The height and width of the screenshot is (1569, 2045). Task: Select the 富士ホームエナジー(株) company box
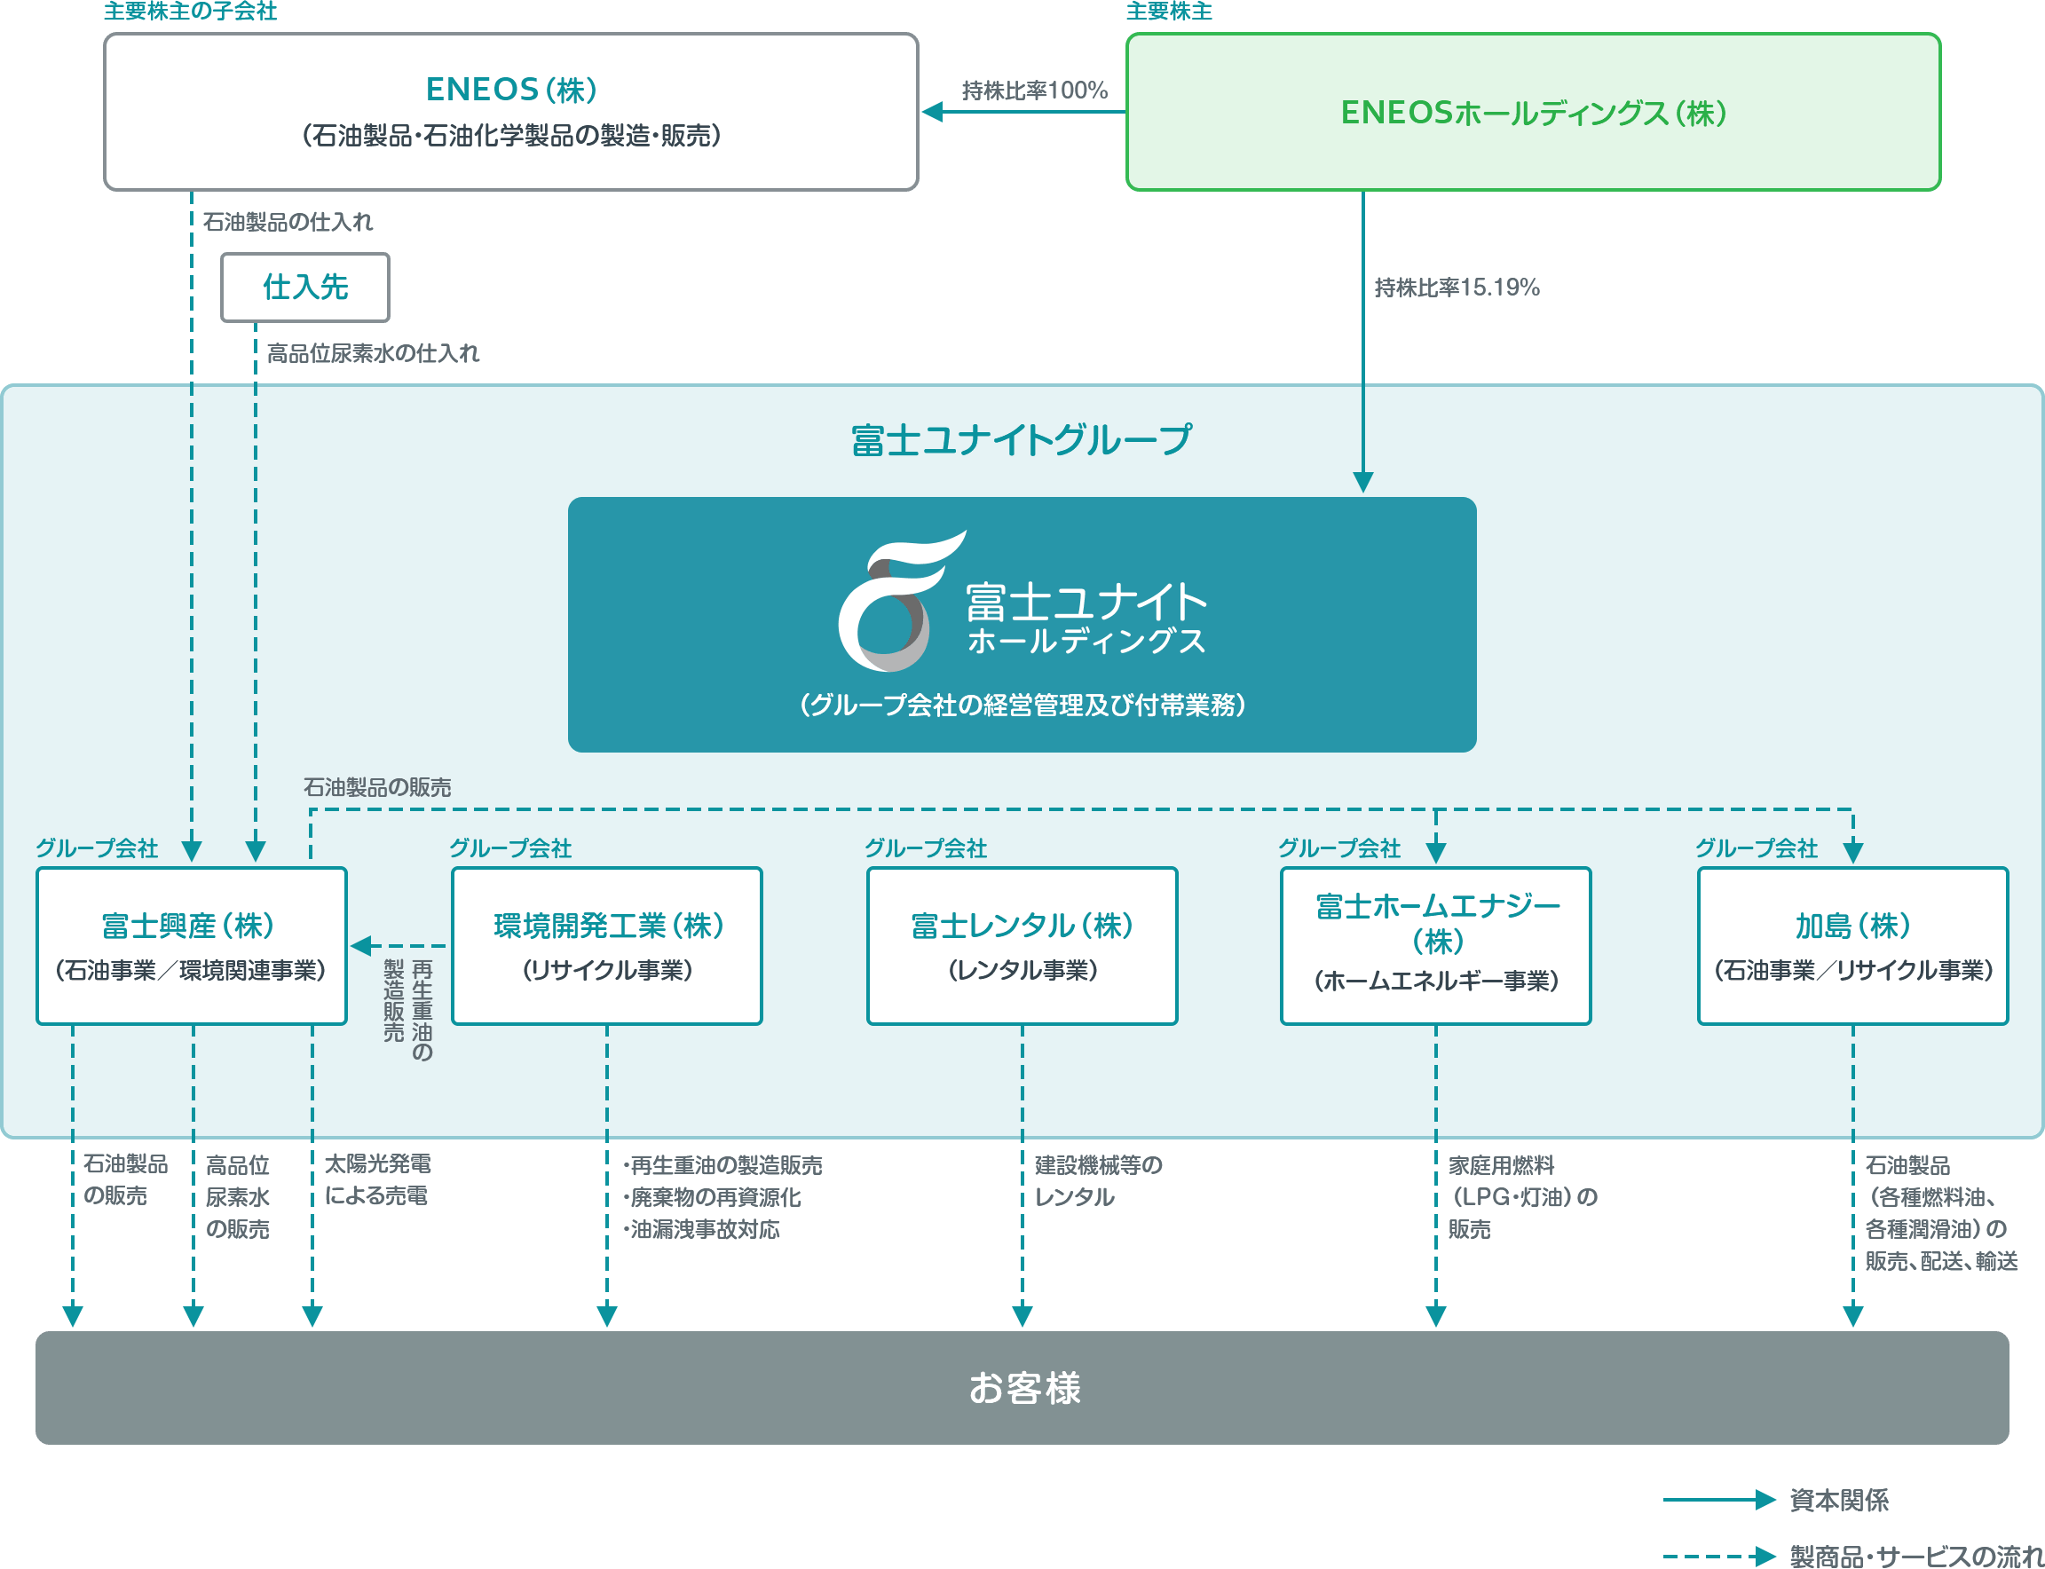1436,945
